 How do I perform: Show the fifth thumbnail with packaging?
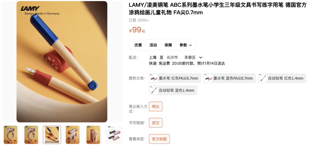[93, 135]
